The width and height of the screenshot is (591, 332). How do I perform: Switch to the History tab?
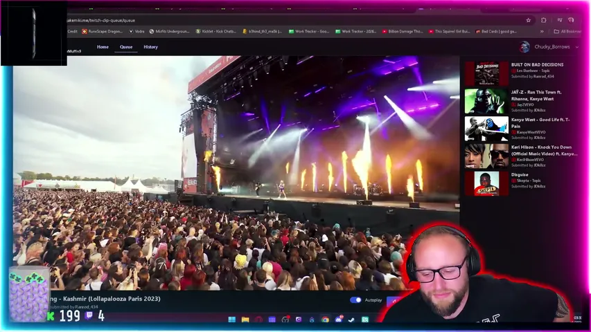click(150, 47)
